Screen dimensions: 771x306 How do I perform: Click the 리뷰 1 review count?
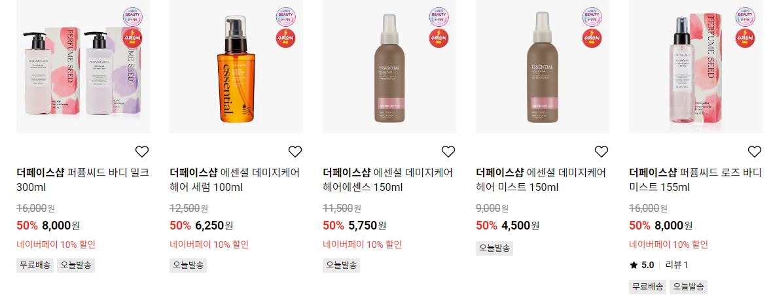[677, 265]
